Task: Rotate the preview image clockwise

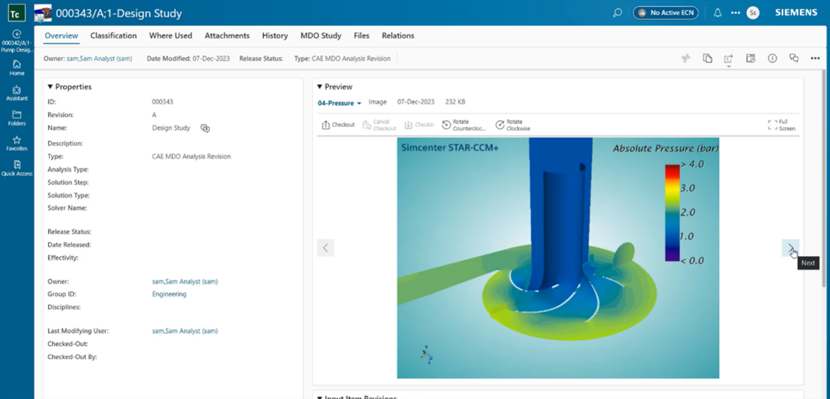Action: 511,124
